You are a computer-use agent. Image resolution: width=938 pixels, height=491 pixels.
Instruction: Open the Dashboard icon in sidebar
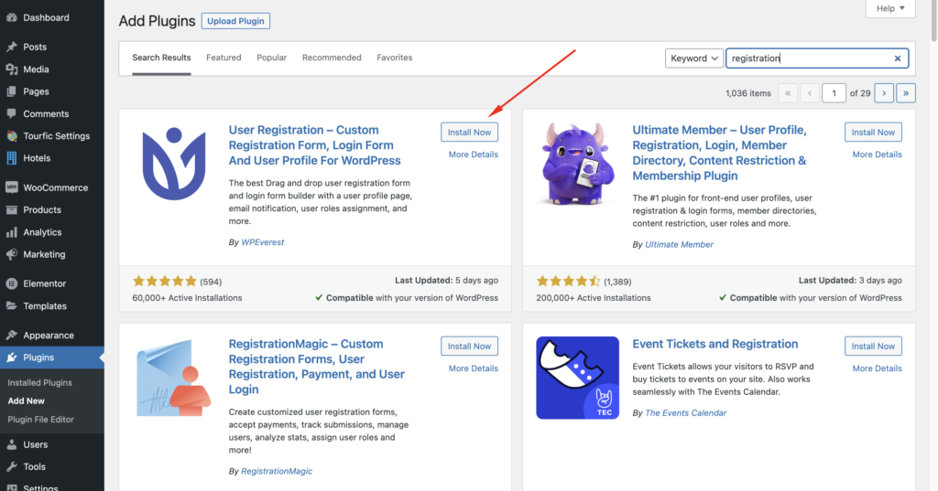click(11, 18)
